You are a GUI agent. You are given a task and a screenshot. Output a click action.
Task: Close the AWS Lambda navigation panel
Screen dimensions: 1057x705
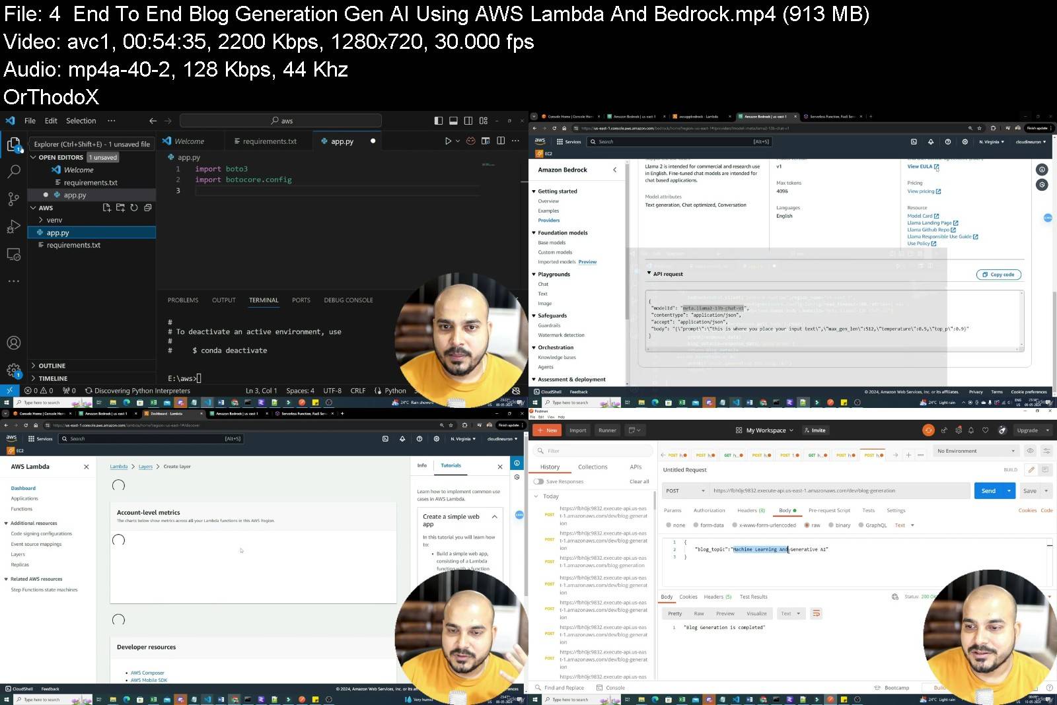[x=87, y=467]
